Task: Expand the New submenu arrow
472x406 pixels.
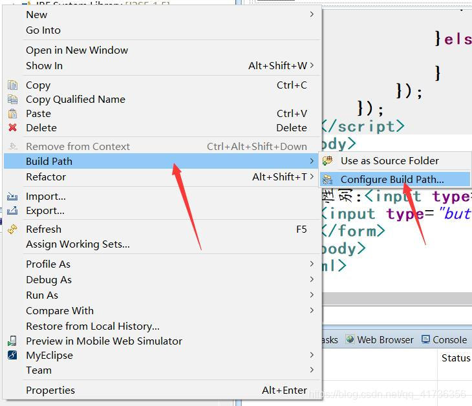Action: point(312,14)
